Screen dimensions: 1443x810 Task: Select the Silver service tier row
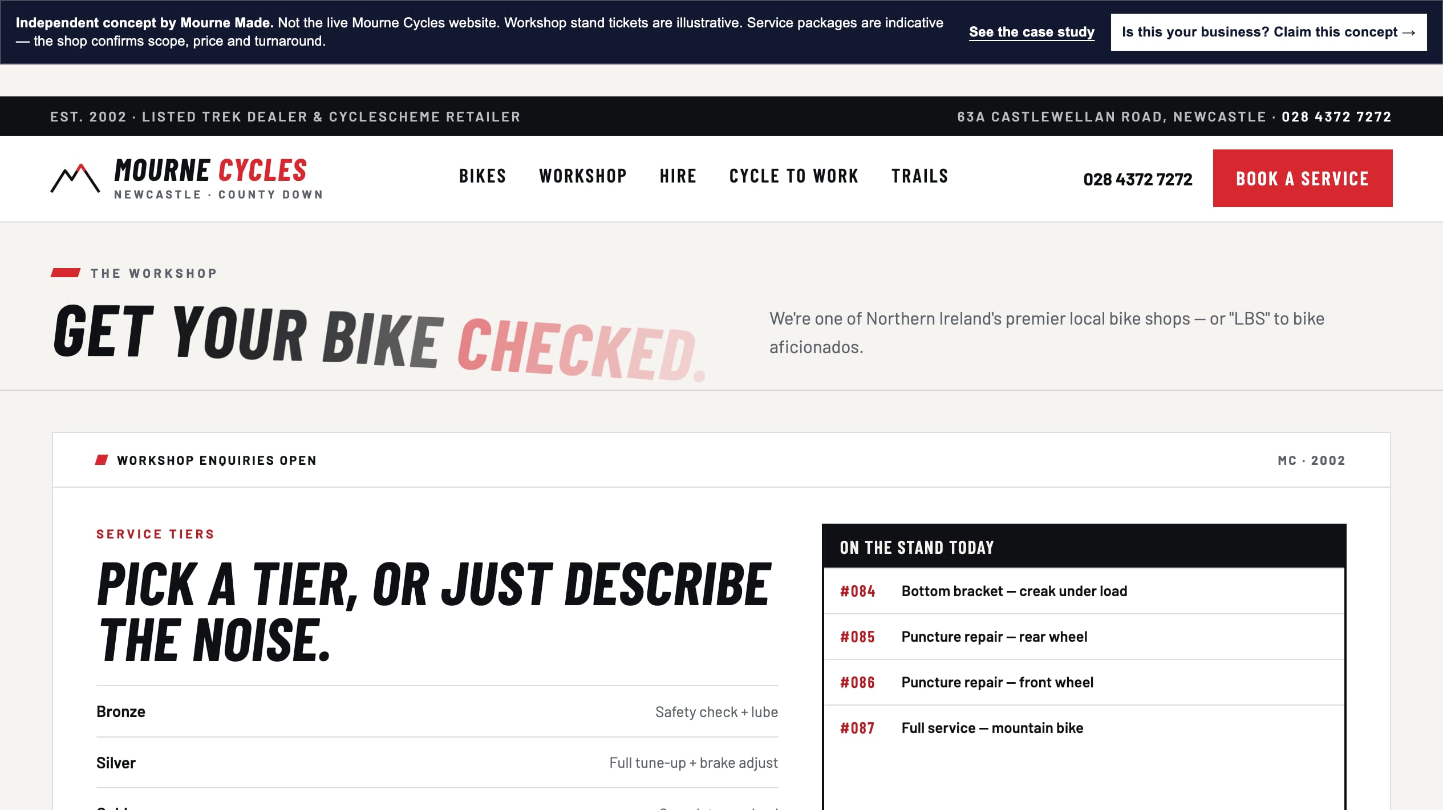point(437,763)
